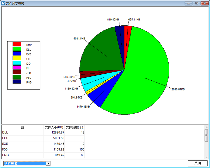Image resolution: width=210 pixels, height=168 pixels.
Task: Click the dark green PBD legend swatch
Action: (17, 77)
